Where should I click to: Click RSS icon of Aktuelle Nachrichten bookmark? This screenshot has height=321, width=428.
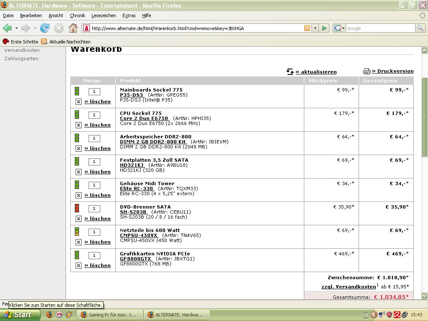click(44, 41)
